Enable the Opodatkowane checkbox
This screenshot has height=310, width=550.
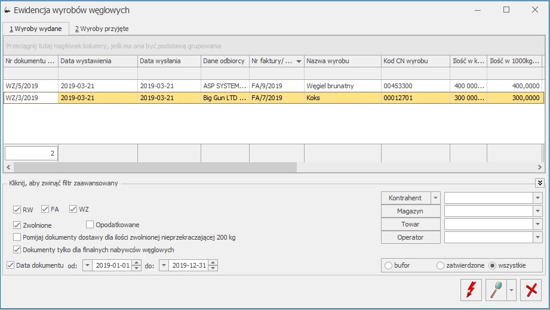[90, 225]
